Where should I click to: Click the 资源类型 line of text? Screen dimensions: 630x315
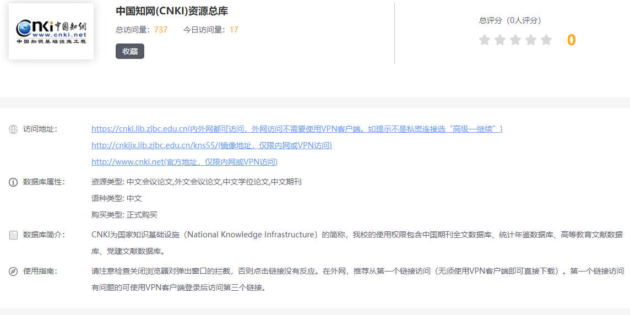pyautogui.click(x=197, y=182)
